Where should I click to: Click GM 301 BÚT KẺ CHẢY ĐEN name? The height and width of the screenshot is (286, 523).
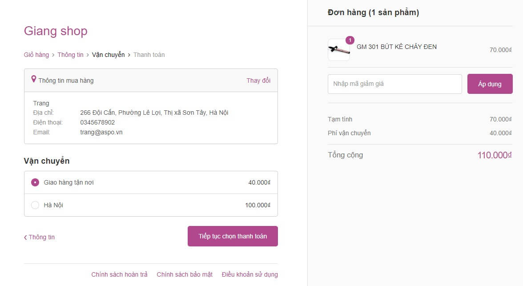point(397,47)
